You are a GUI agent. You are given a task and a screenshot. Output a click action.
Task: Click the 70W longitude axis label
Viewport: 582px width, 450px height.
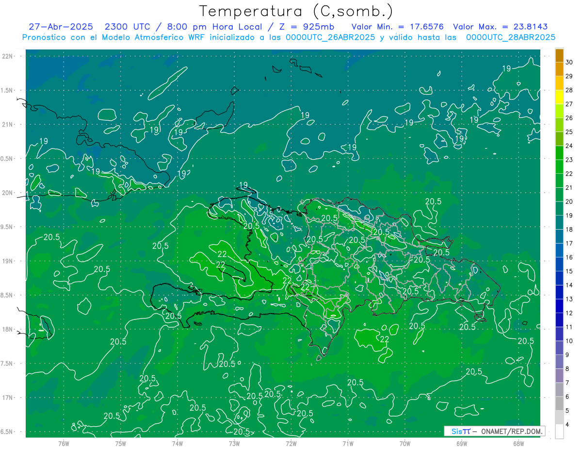pyautogui.click(x=405, y=444)
